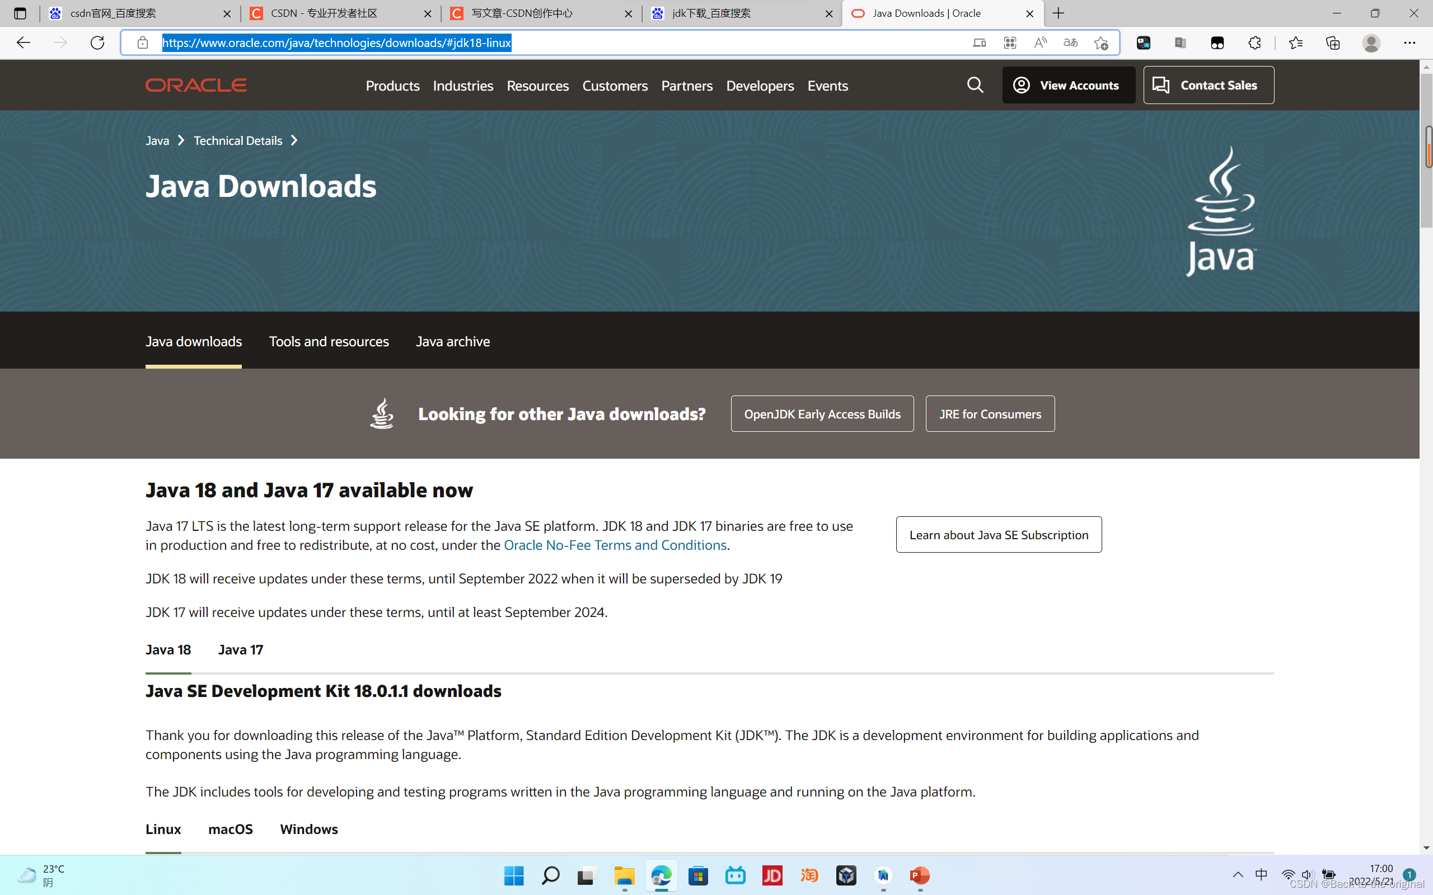The width and height of the screenshot is (1433, 895).
Task: Click JRE for Consumers button
Action: click(x=990, y=414)
